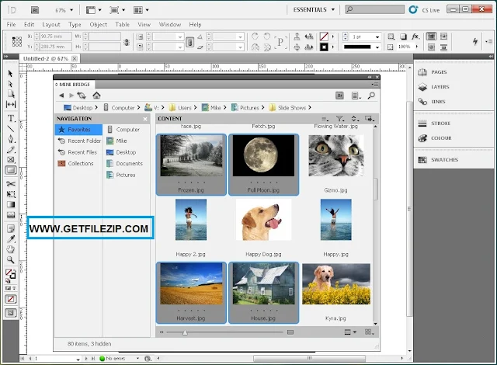Open the Layout menu
The width and height of the screenshot is (497, 365).
point(51,24)
